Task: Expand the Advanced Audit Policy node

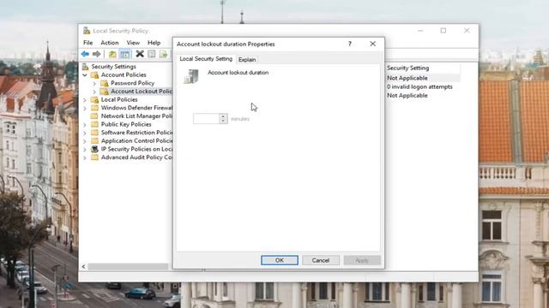Action: 85,157
